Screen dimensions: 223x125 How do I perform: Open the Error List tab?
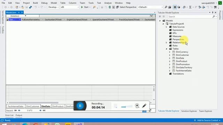tap(9, 115)
